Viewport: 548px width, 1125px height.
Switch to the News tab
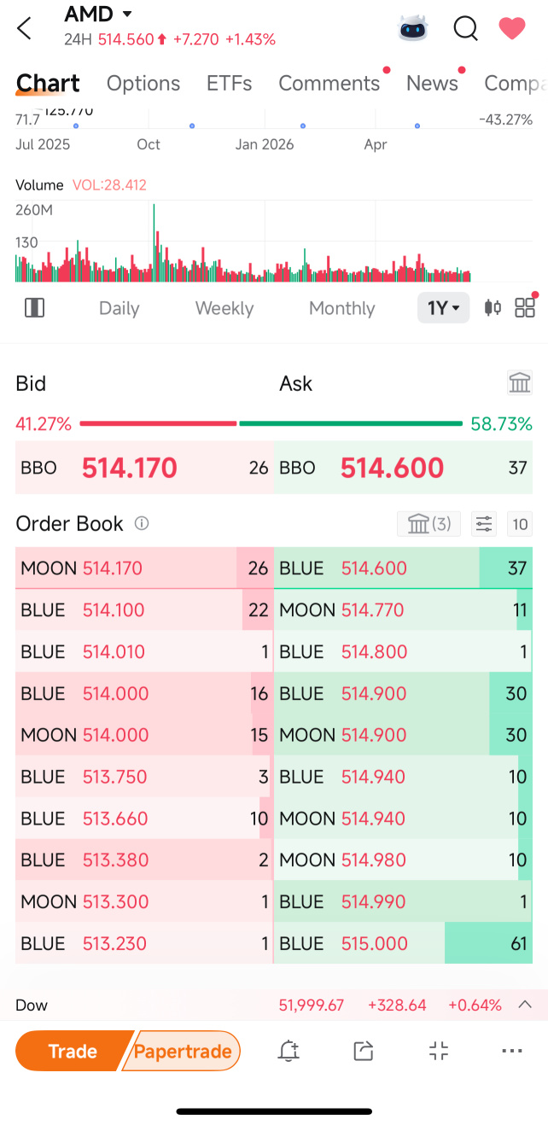point(432,83)
